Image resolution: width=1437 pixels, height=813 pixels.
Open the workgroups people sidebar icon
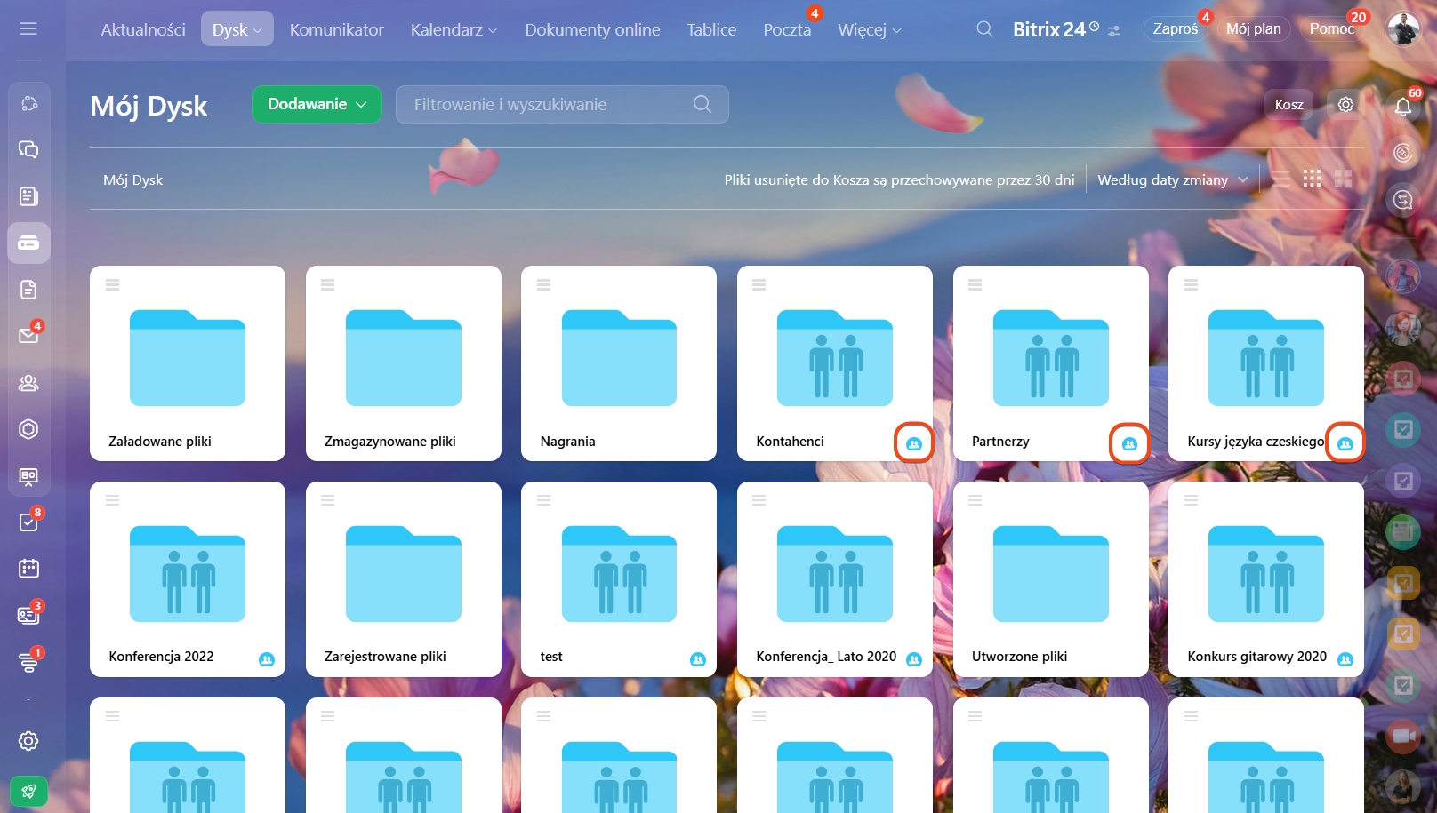[28, 383]
